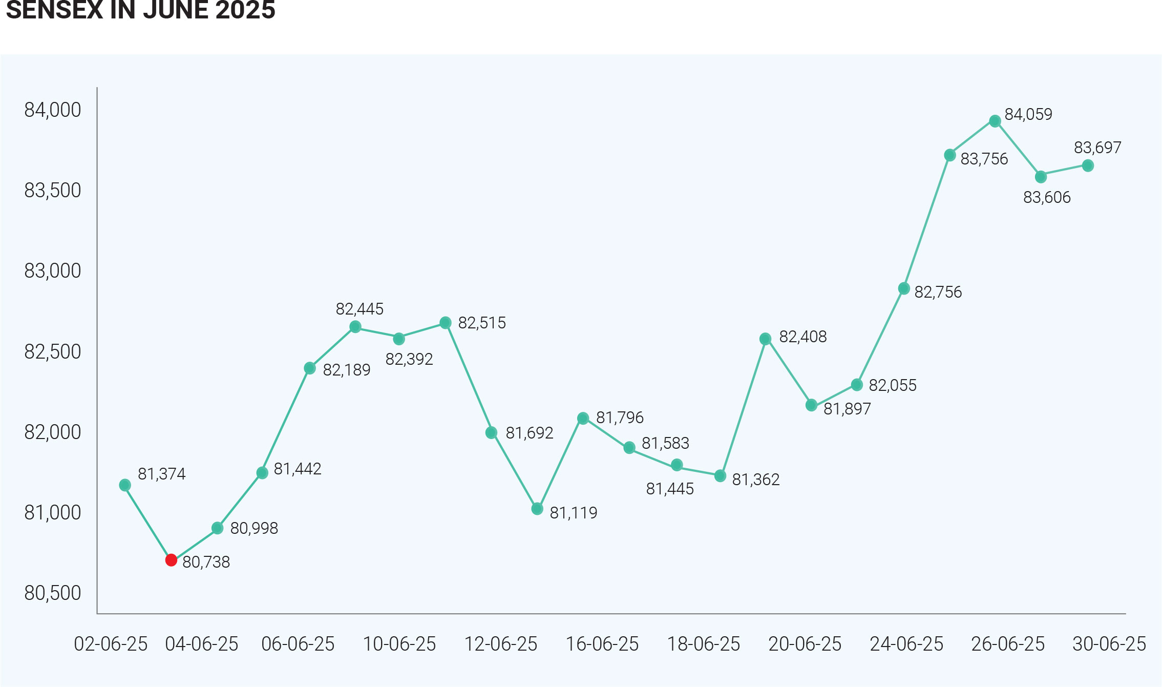
Task: Click the data point labeled 83,756
Action: point(949,155)
